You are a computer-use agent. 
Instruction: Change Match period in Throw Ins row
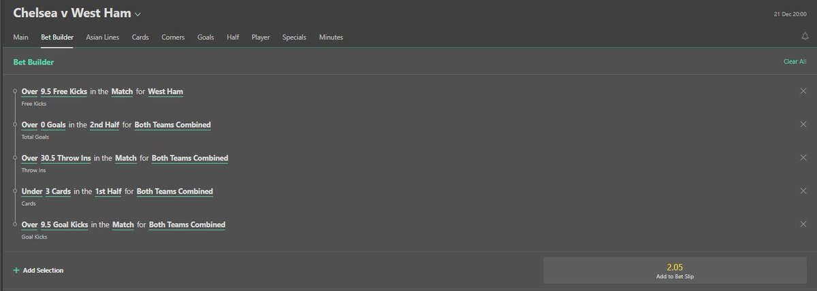[127, 158]
